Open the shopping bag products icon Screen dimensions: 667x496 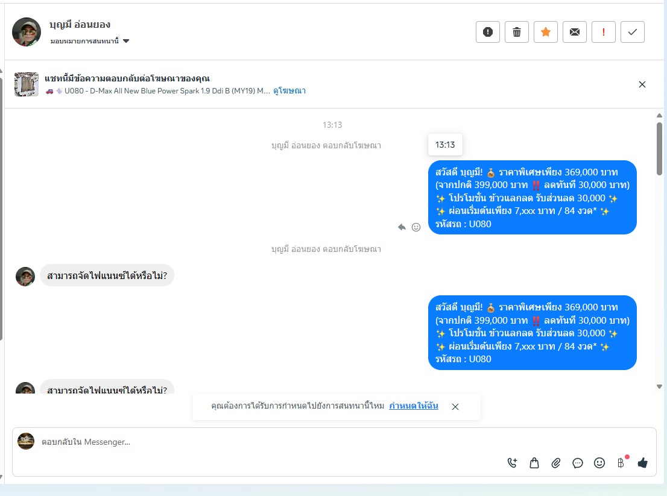tap(534, 463)
